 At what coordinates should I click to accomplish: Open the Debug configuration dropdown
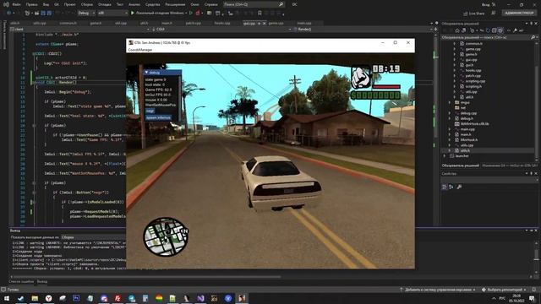(x=86, y=14)
